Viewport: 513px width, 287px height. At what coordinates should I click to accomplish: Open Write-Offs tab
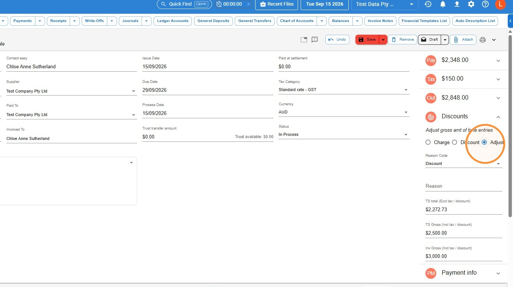94,21
